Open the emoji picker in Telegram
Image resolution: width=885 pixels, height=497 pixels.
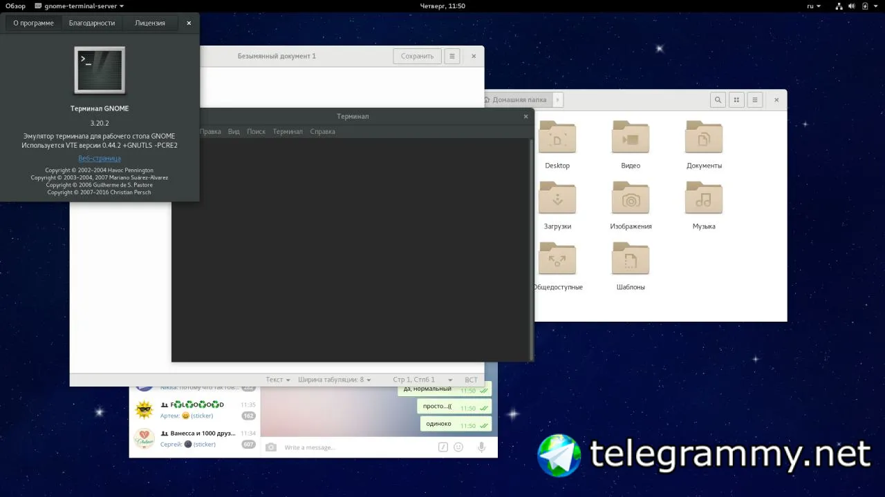[458, 447]
